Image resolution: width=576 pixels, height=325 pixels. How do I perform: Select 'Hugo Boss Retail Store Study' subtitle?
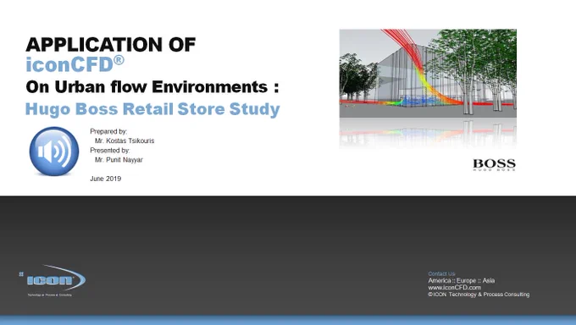(x=152, y=109)
